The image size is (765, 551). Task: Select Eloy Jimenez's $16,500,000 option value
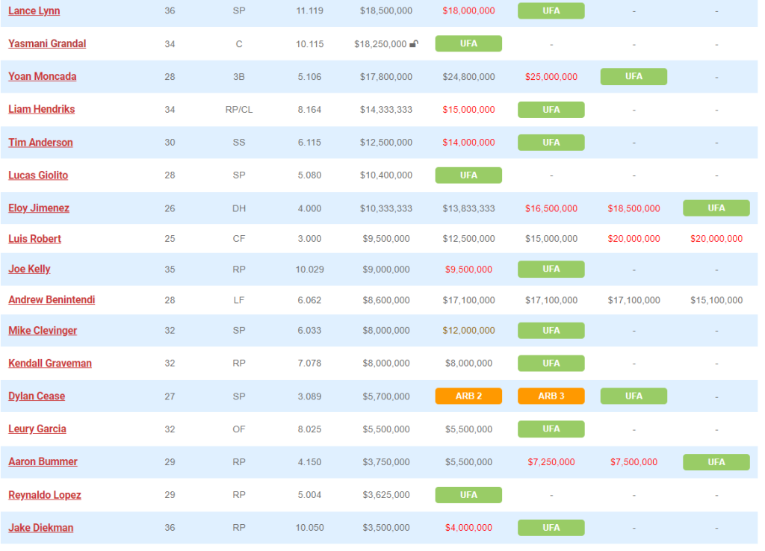[551, 209]
